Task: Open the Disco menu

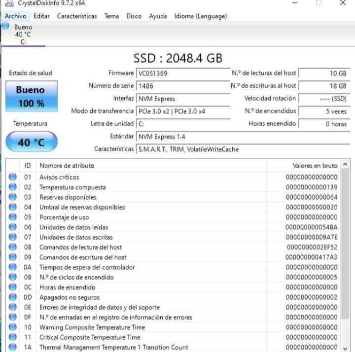Action: point(134,16)
